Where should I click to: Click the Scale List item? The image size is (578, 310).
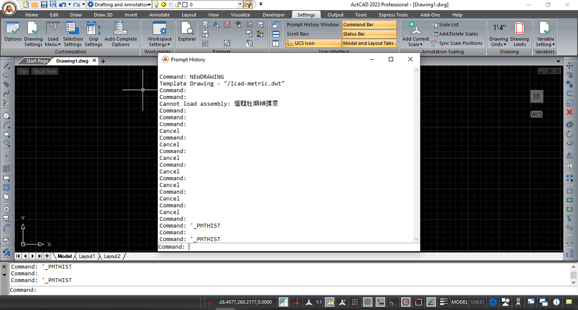(445, 25)
